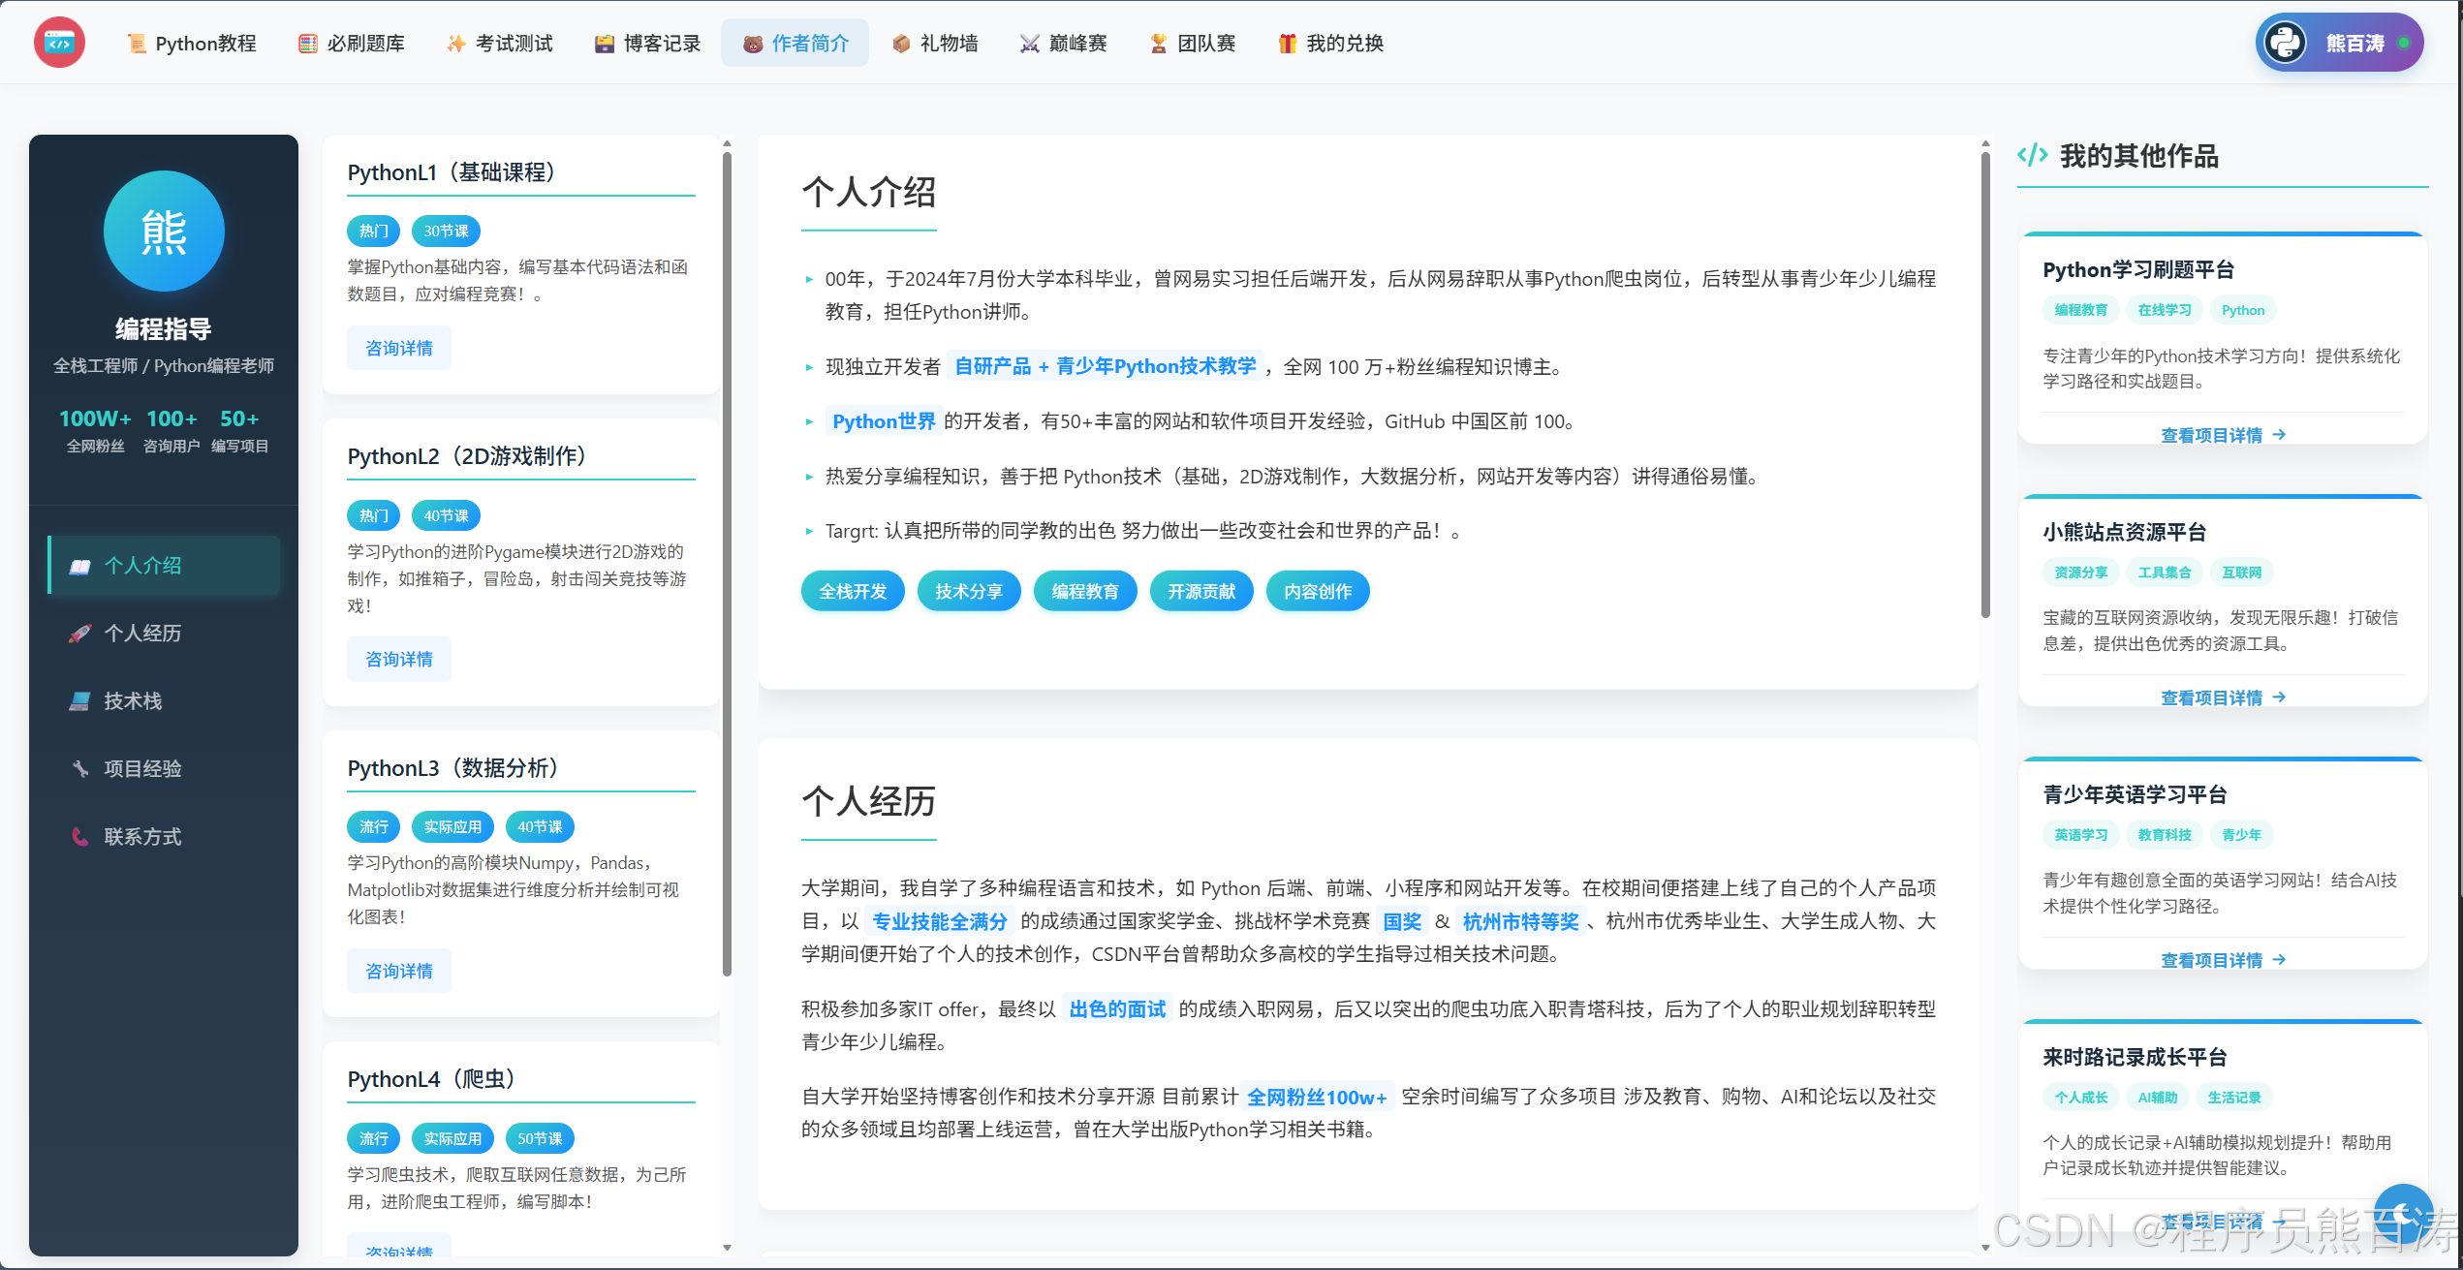Open the 必刷题库 nav tab
This screenshot has width=2463, height=1270.
click(x=352, y=44)
